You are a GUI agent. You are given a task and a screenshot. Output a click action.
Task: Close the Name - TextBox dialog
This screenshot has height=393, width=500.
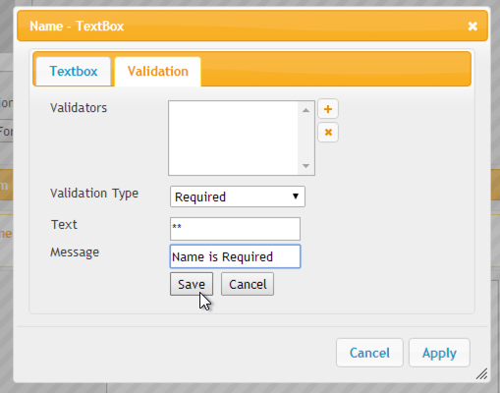(472, 27)
